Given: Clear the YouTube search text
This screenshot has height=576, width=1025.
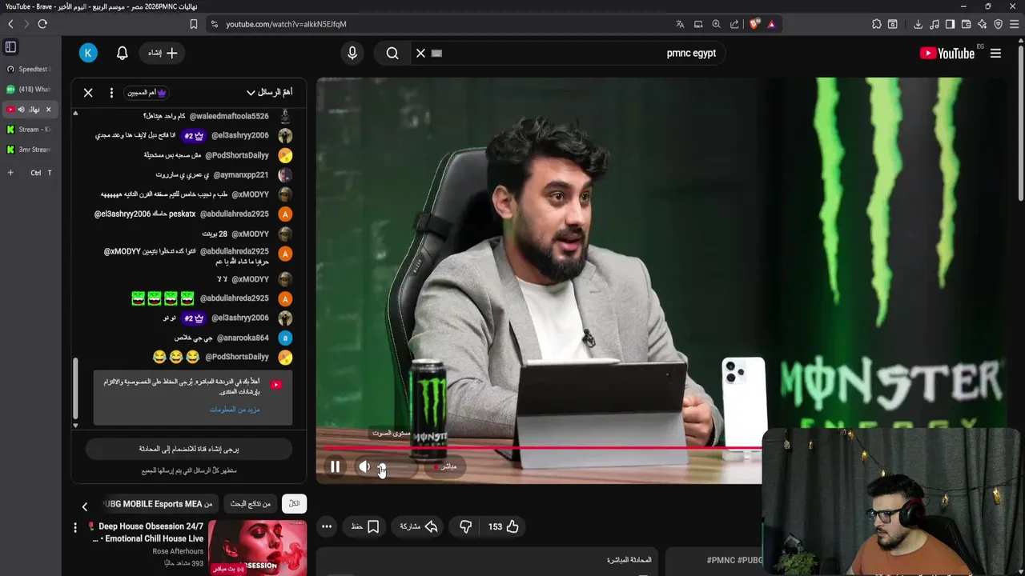Looking at the screenshot, I should [420, 54].
